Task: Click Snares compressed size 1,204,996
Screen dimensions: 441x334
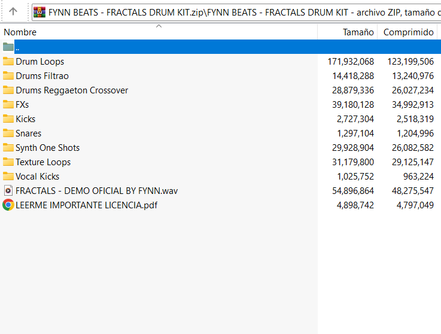Action: pos(415,133)
